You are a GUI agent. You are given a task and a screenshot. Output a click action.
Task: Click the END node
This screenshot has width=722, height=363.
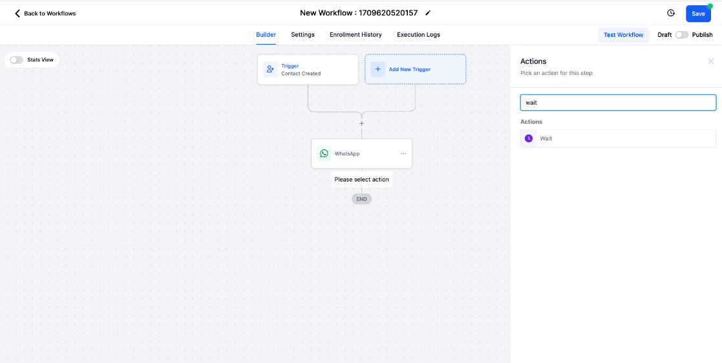click(x=361, y=199)
